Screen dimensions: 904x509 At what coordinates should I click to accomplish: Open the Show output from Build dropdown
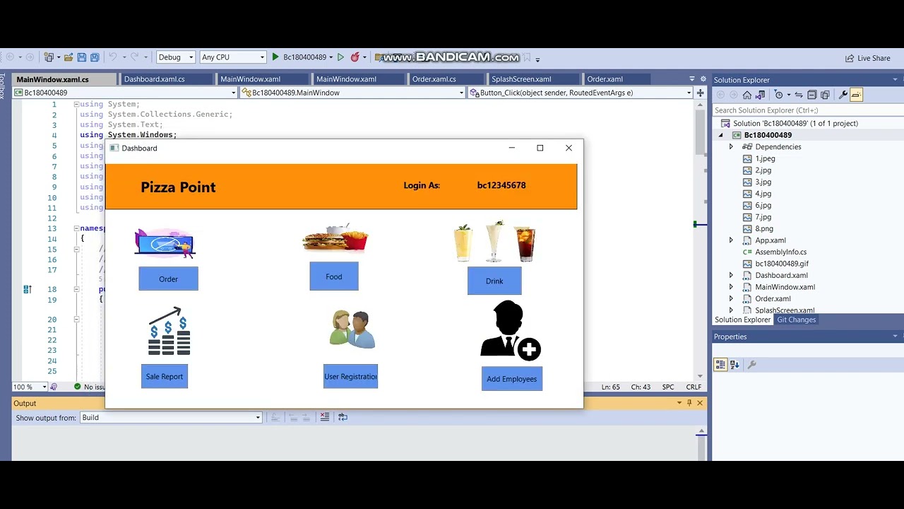pyautogui.click(x=171, y=418)
